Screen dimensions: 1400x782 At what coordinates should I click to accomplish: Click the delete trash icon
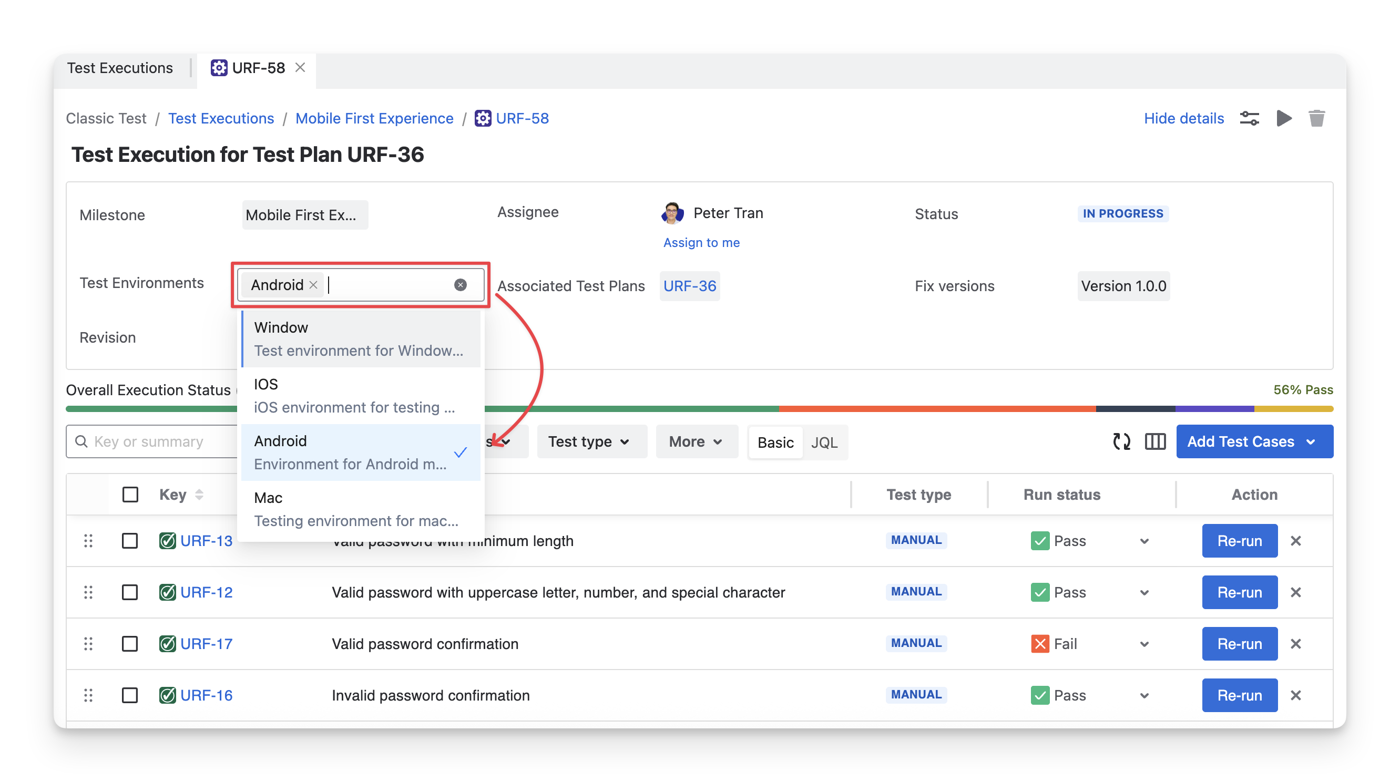tap(1316, 118)
